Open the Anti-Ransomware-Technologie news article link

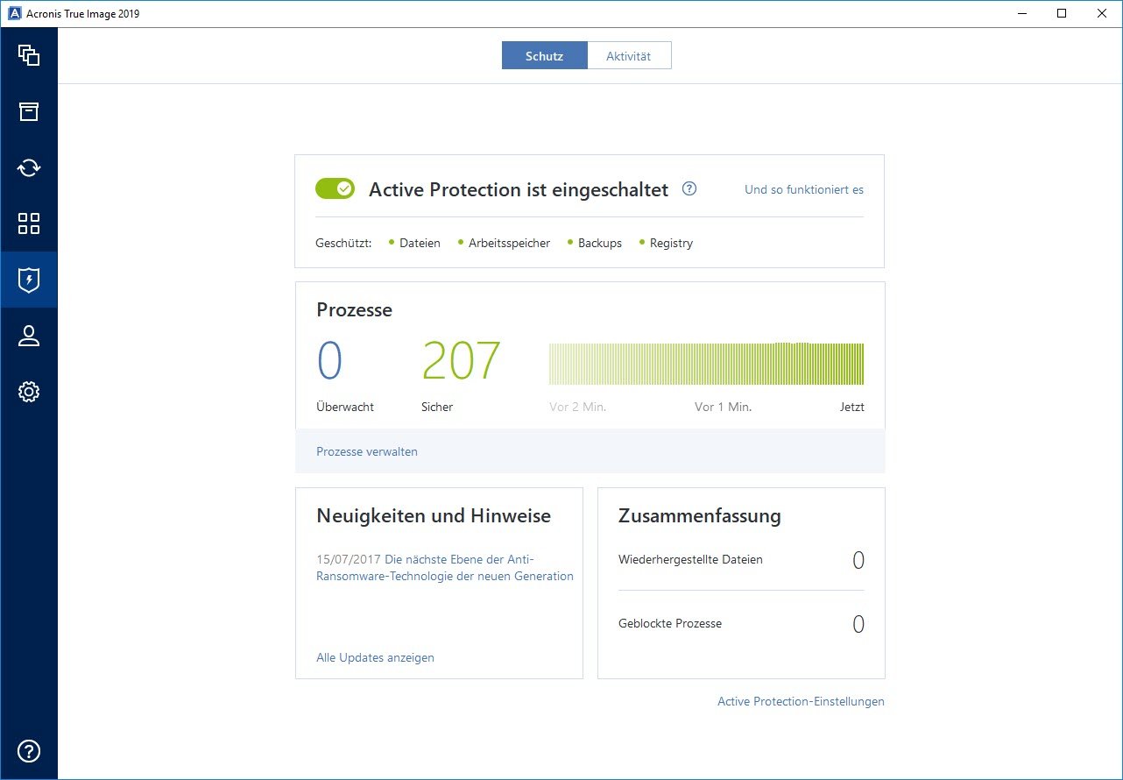[x=445, y=568]
